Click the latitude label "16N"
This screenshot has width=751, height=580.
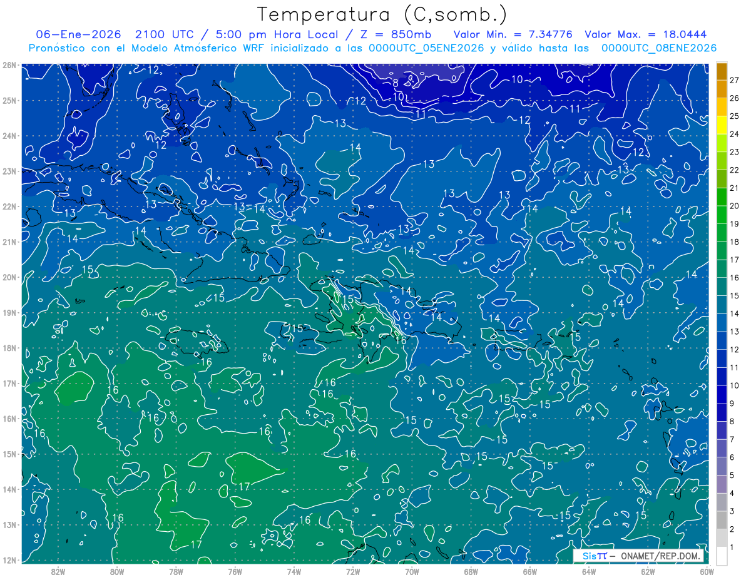click(9, 419)
